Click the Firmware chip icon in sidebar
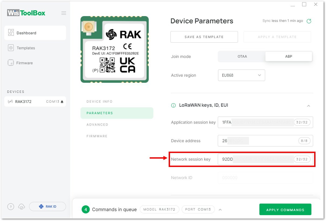Screen dimensions: 326x221 pyautogui.click(x=11, y=63)
